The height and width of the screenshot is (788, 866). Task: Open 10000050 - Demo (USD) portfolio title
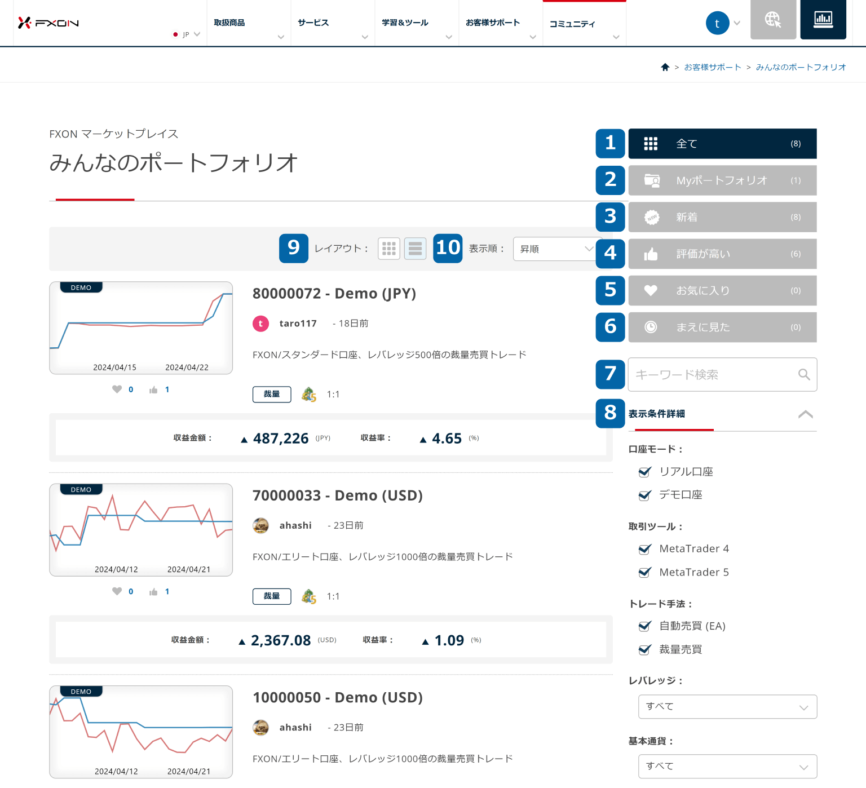click(x=338, y=698)
